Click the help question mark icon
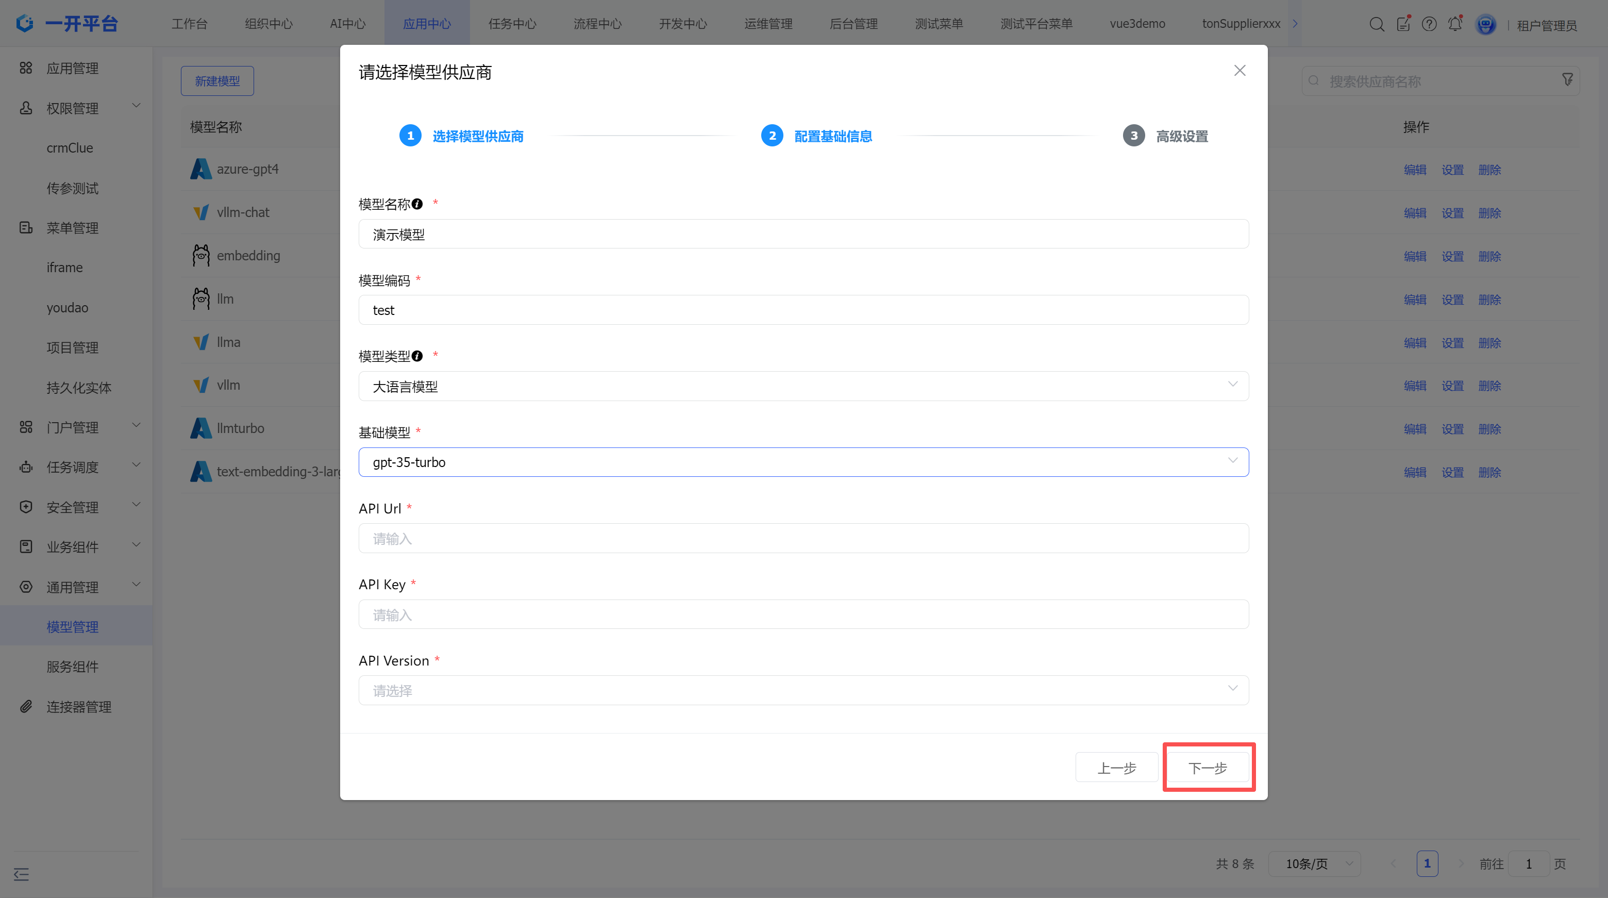This screenshot has height=898, width=1608. [x=1429, y=24]
